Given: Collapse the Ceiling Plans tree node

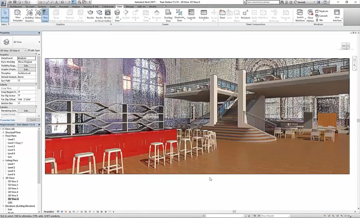Looking at the screenshot, I should click(3, 161).
